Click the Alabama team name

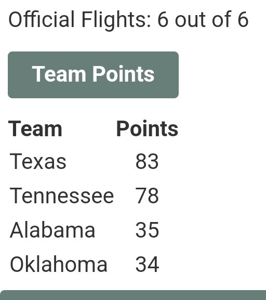point(52,230)
